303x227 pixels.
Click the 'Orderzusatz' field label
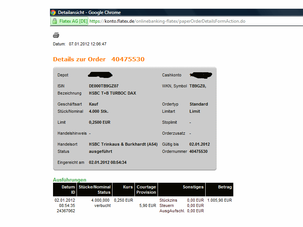point(173,133)
